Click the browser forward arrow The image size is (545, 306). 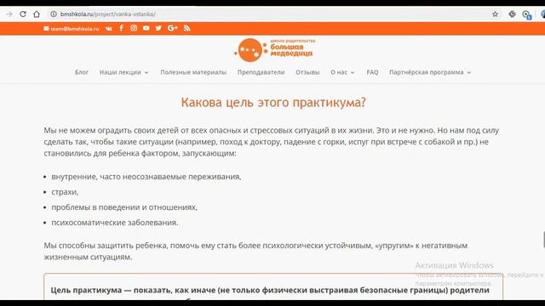[x=9, y=14]
